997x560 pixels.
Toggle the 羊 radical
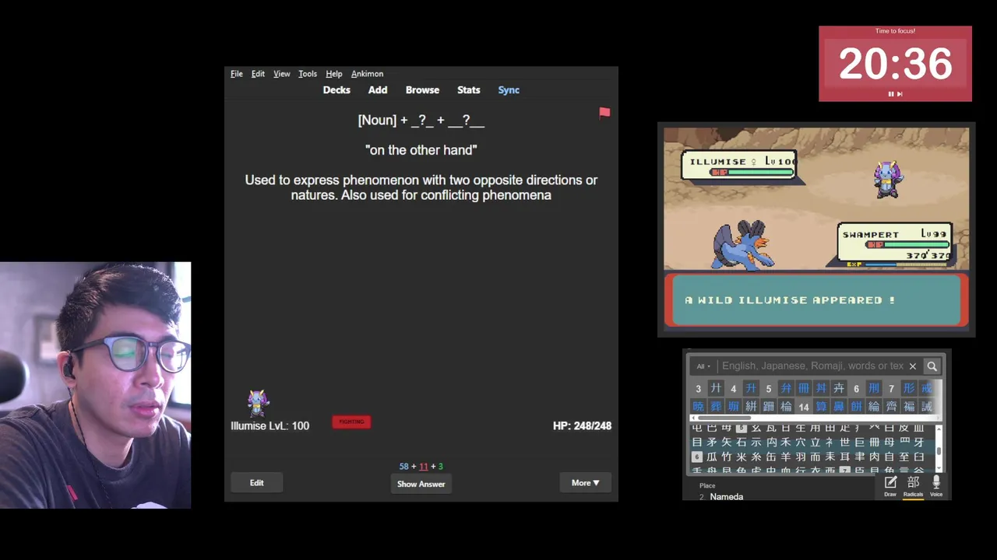[x=786, y=457]
